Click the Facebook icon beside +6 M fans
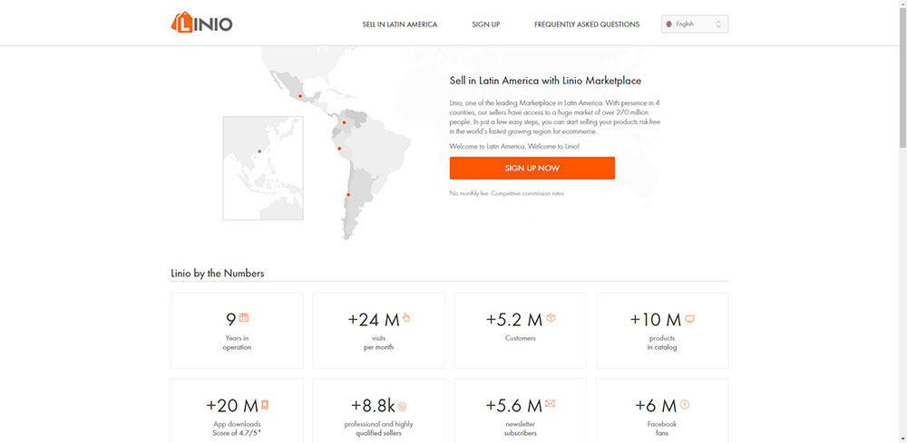Image resolution: width=907 pixels, height=443 pixels. [685, 405]
